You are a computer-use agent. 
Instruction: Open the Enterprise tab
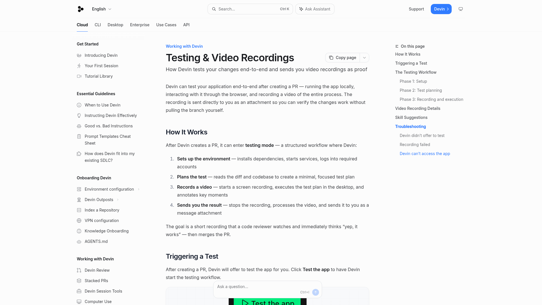tap(140, 25)
